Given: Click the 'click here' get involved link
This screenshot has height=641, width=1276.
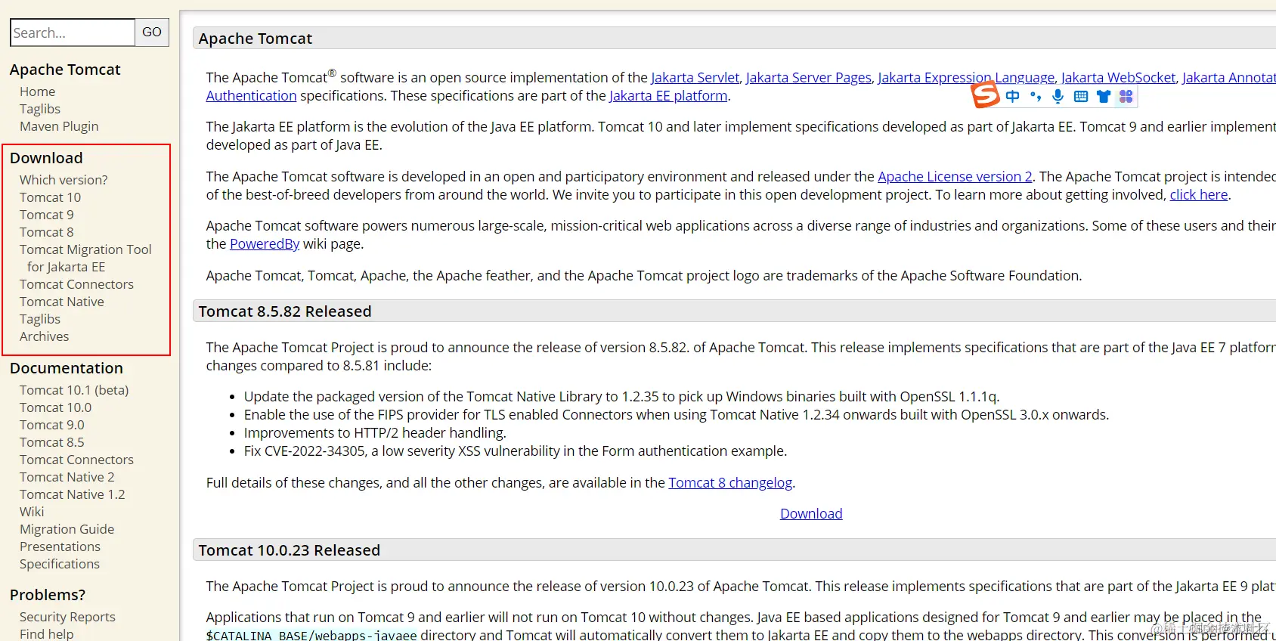Looking at the screenshot, I should pyautogui.click(x=1199, y=195).
